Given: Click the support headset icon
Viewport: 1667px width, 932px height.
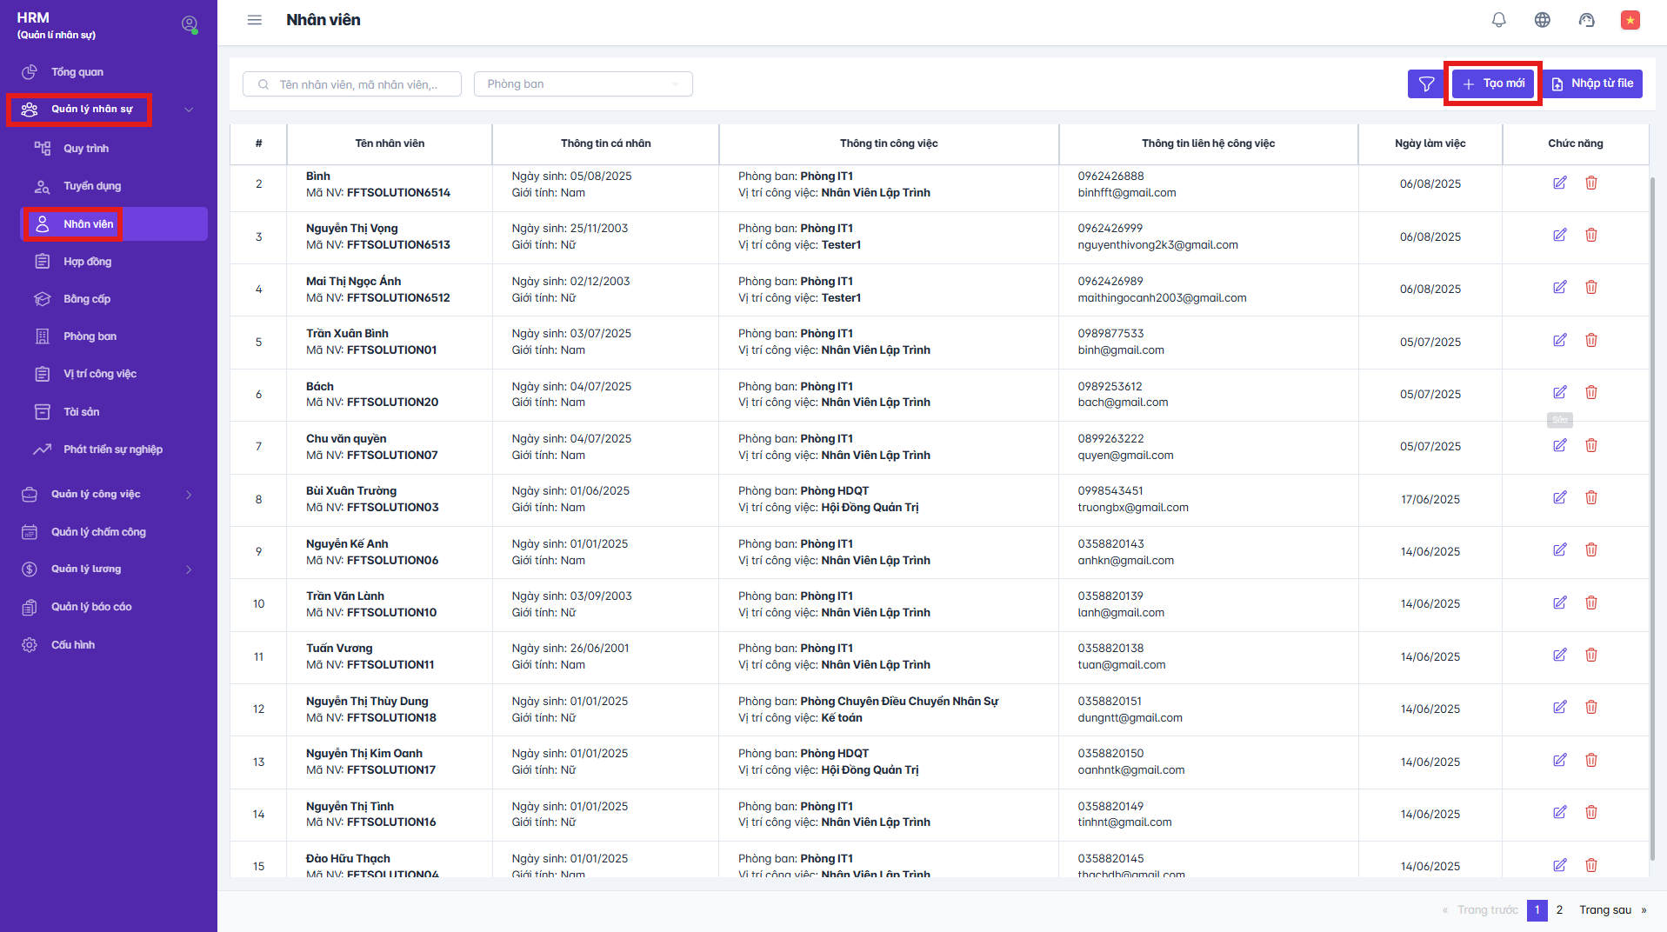Looking at the screenshot, I should 1586,20.
